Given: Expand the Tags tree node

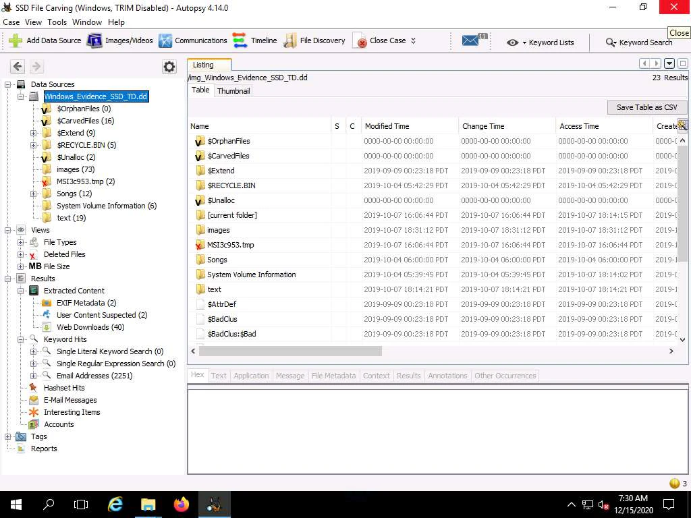Looking at the screenshot, I should (x=8, y=436).
